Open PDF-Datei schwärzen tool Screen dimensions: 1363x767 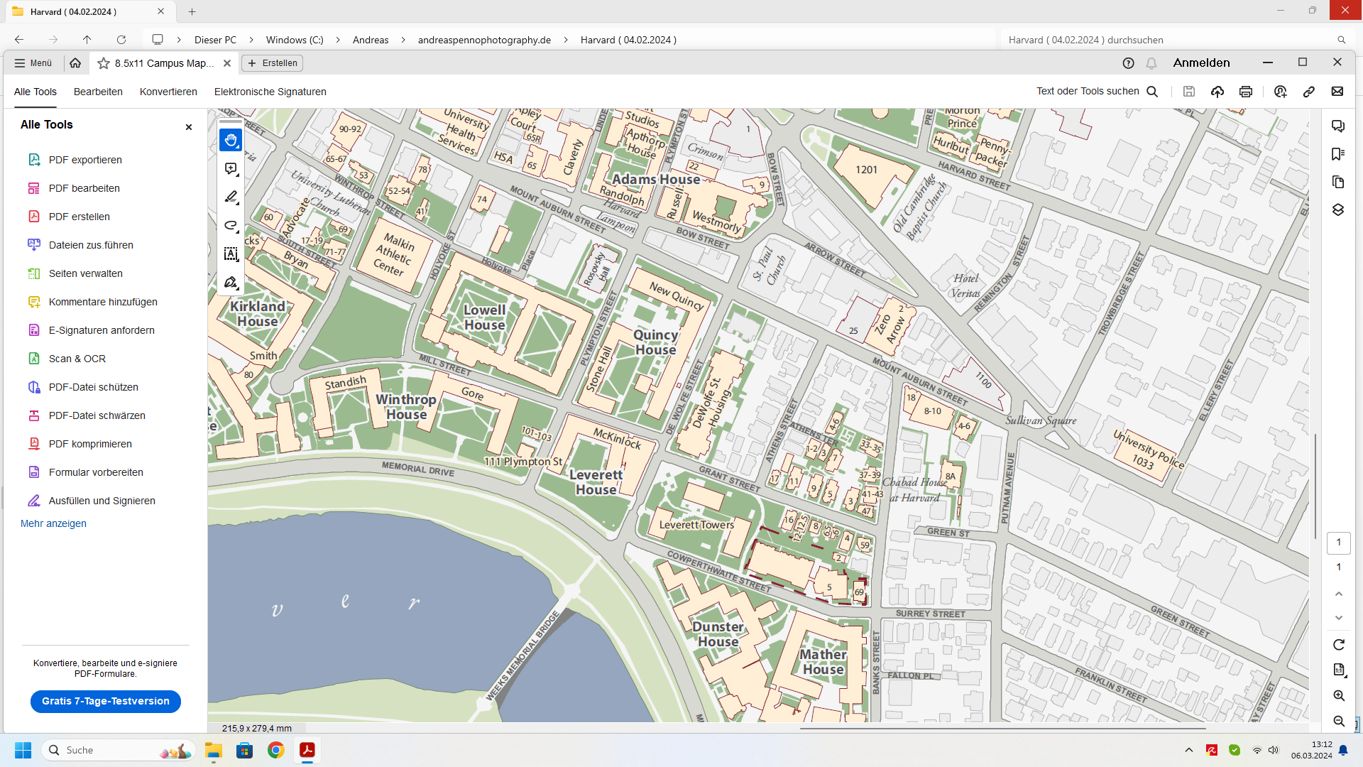[97, 415]
